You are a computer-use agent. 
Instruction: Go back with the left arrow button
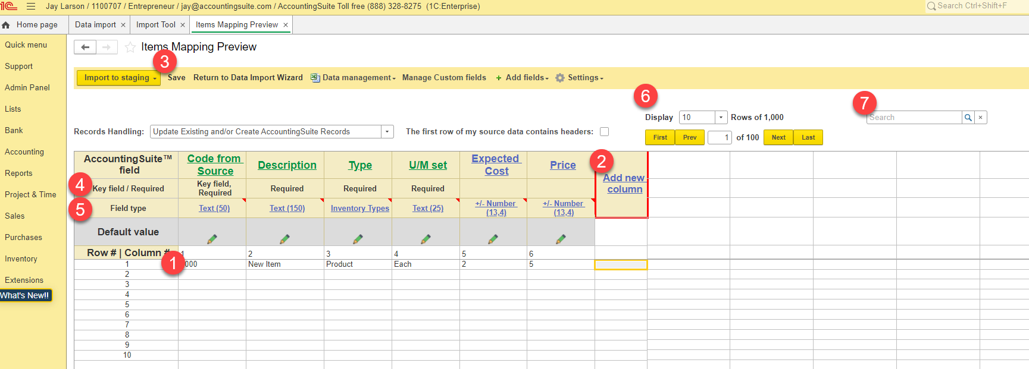85,47
